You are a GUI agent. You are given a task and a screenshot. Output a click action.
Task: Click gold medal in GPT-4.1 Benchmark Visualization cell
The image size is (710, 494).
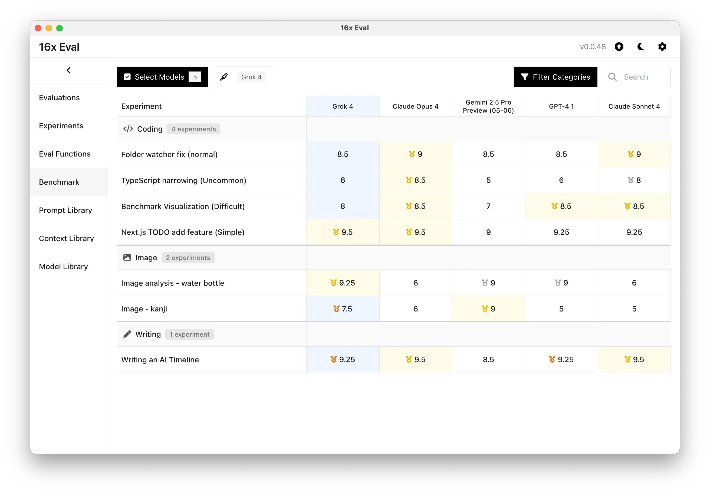pos(554,206)
